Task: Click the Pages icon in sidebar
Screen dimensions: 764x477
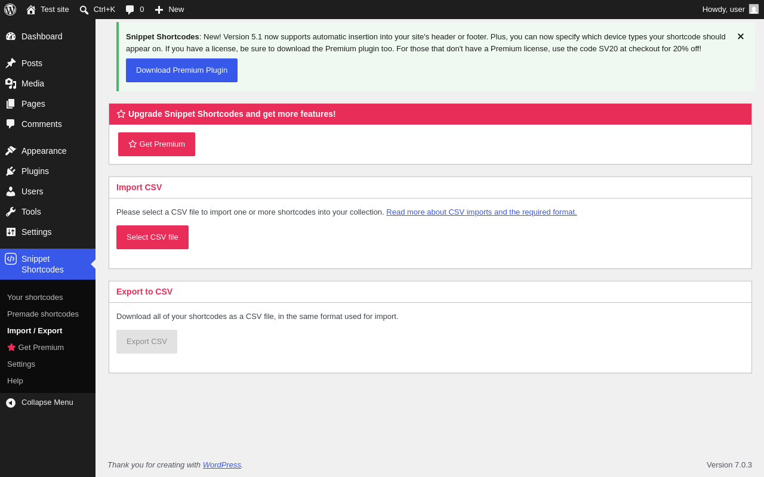Action: 11,104
